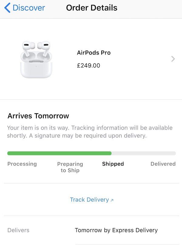The image size is (182, 250).
Task: Select the Arrives Tomorrow section header
Action: pos(38,116)
